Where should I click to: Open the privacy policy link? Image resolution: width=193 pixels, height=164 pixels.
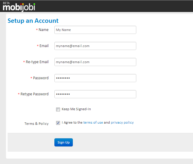pyautogui.click(x=122, y=123)
